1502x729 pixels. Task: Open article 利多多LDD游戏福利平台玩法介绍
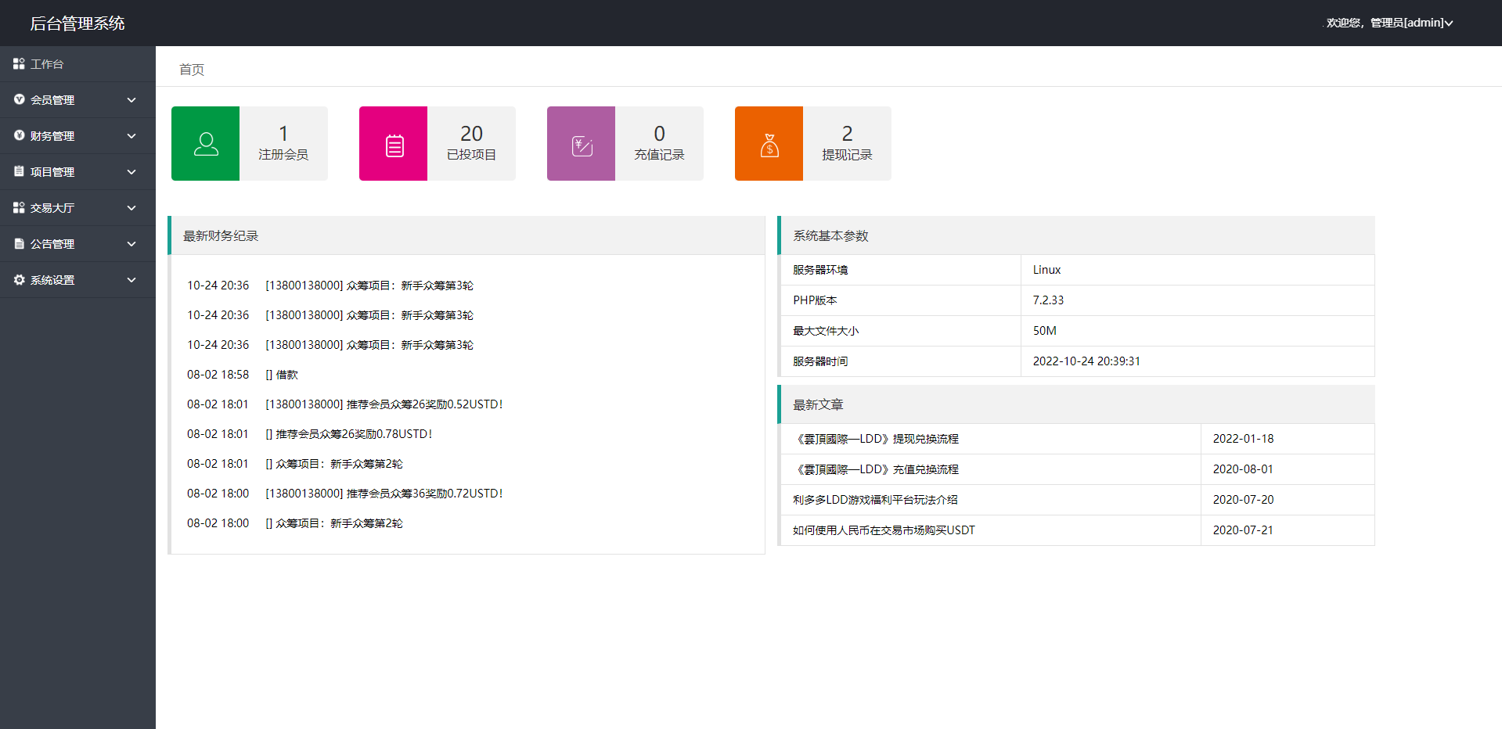point(875,500)
